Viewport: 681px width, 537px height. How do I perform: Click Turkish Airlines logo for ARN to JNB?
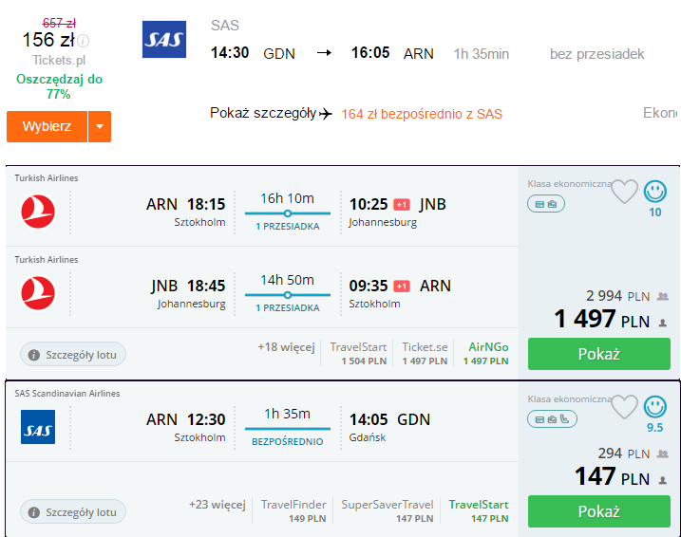[x=38, y=212]
